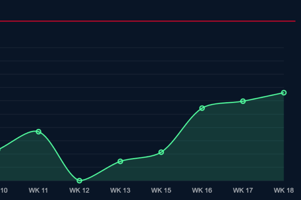The height and width of the screenshot is (200, 301).
Task: Select the WK 15 x-axis label
Action: point(161,190)
